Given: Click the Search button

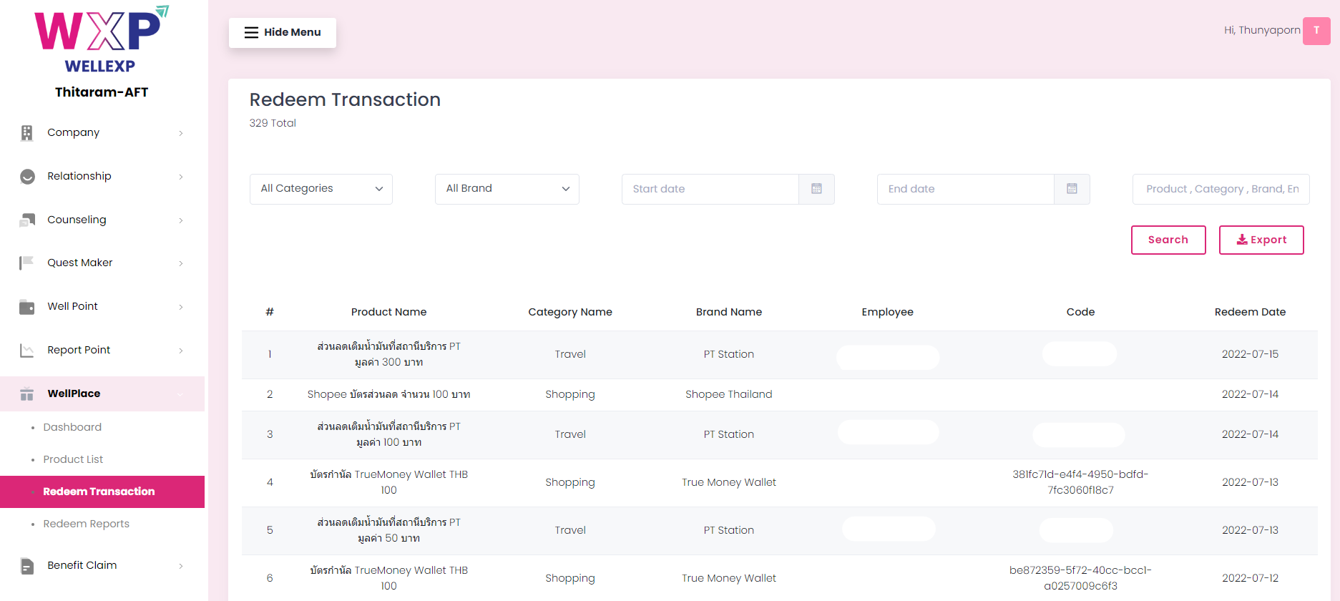Looking at the screenshot, I should coord(1168,240).
